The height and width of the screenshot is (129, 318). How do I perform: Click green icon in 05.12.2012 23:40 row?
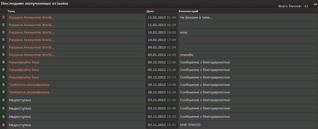point(4,62)
